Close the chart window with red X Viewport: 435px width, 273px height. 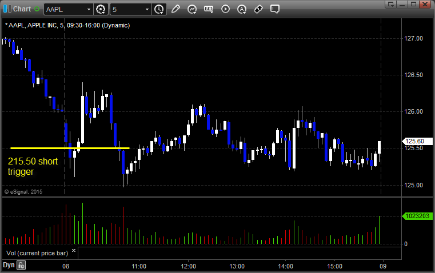425,4
